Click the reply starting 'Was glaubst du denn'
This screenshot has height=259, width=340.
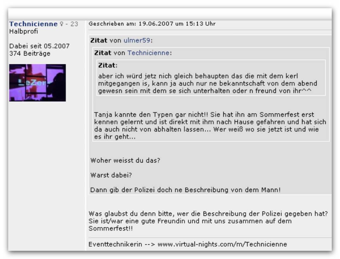click(208, 221)
